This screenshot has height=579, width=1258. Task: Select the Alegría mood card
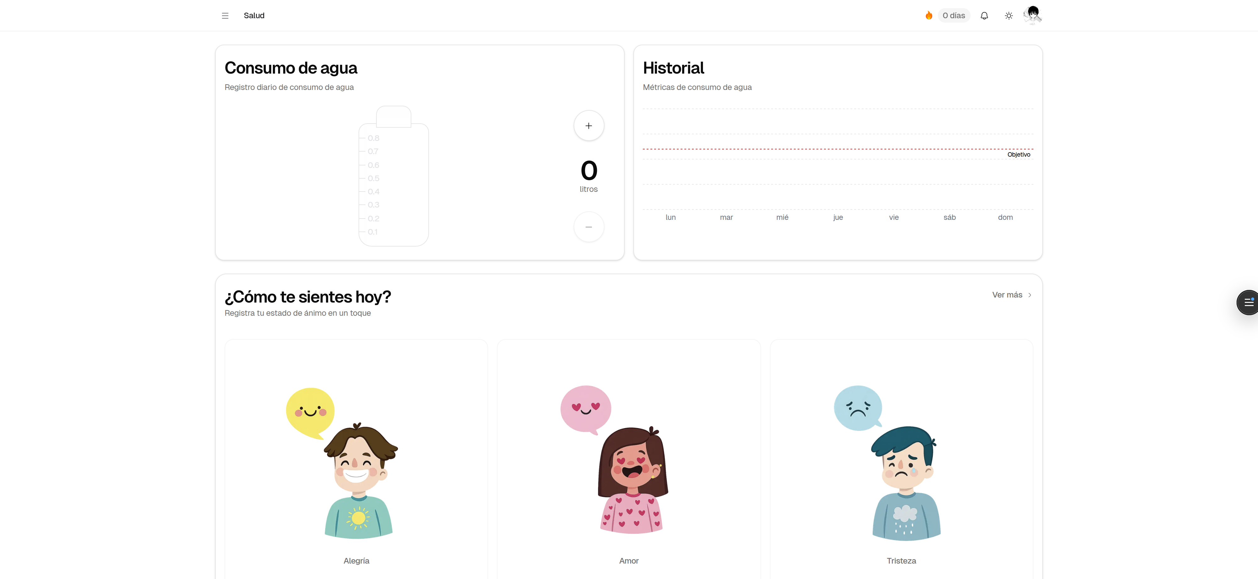(356, 459)
